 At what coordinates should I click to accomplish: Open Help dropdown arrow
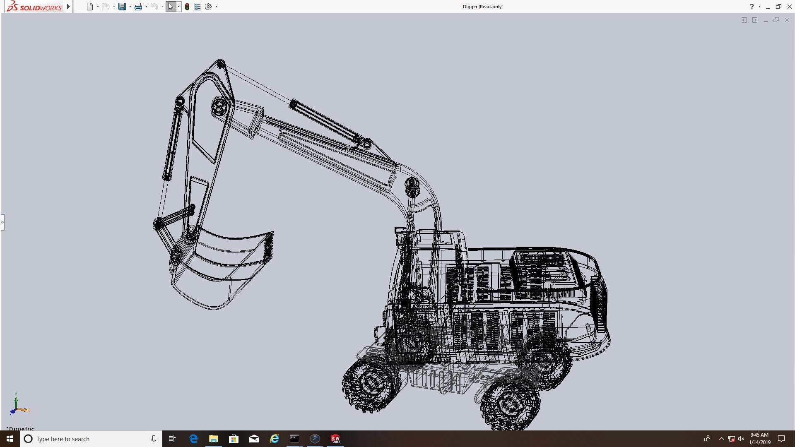pos(759,7)
